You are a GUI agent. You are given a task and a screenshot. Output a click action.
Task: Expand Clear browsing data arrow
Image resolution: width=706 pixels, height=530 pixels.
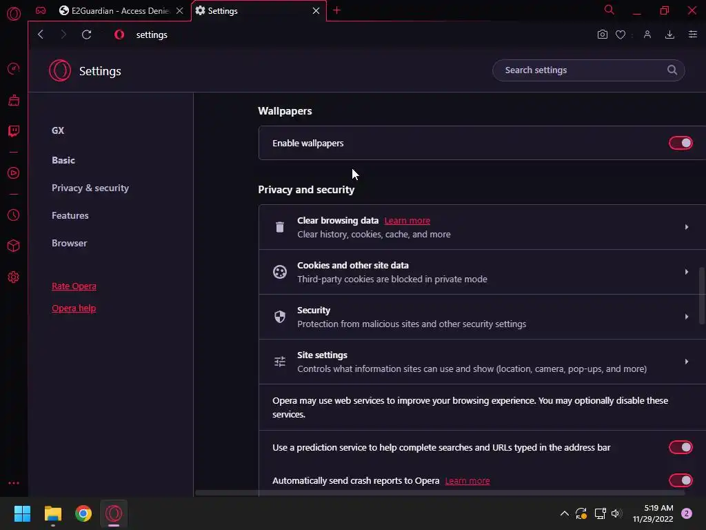tap(687, 227)
